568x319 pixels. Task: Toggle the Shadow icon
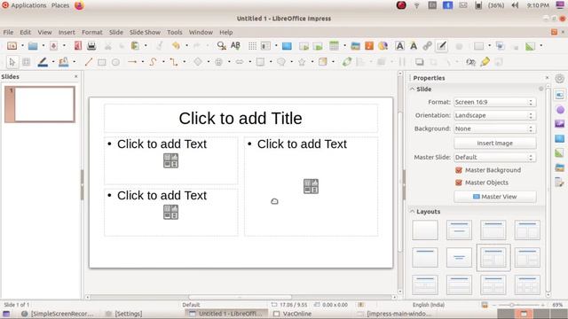pyautogui.click(x=420, y=62)
